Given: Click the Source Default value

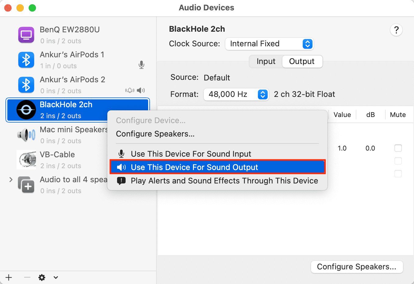Looking at the screenshot, I should [x=217, y=78].
